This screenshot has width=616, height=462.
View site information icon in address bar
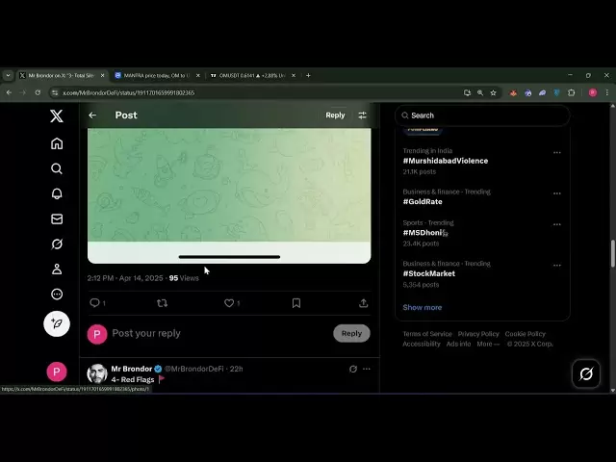[x=55, y=92]
